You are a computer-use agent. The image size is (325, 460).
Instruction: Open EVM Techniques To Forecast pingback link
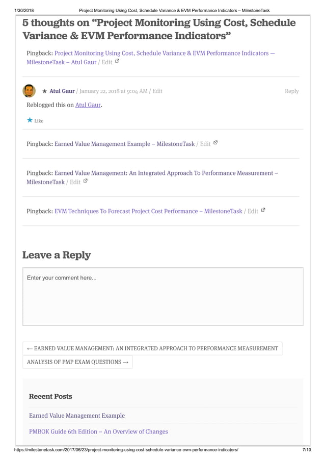tap(148, 211)
